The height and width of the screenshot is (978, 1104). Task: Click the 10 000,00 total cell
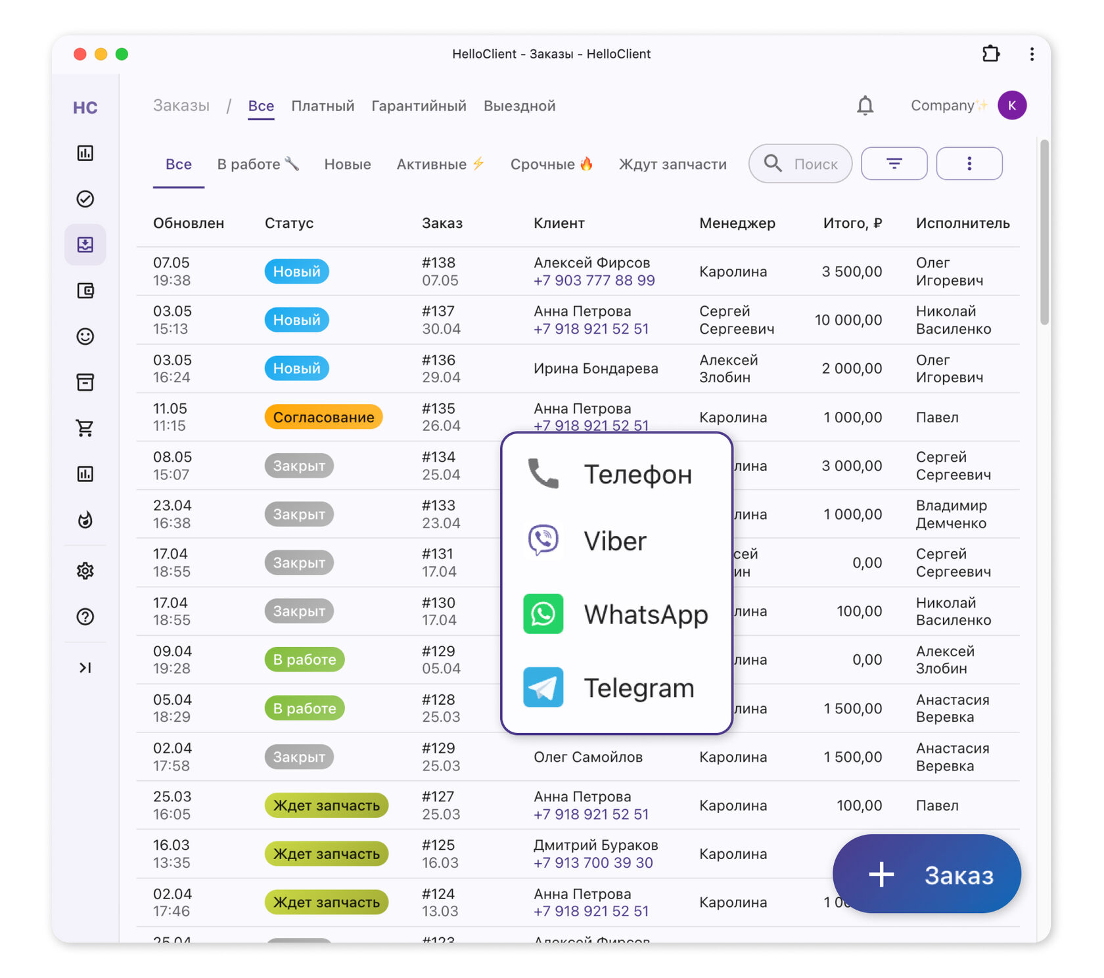pyautogui.click(x=848, y=320)
